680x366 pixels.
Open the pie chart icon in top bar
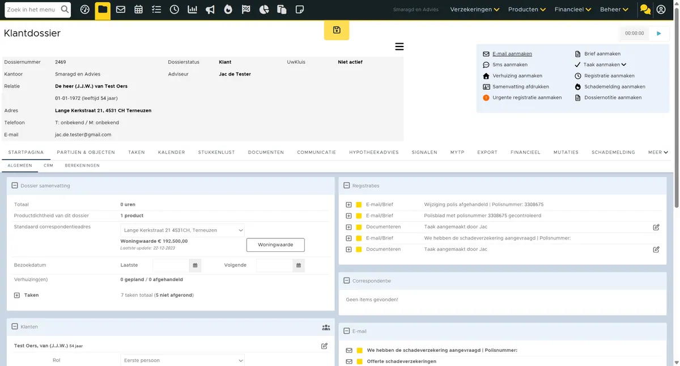coord(263,10)
